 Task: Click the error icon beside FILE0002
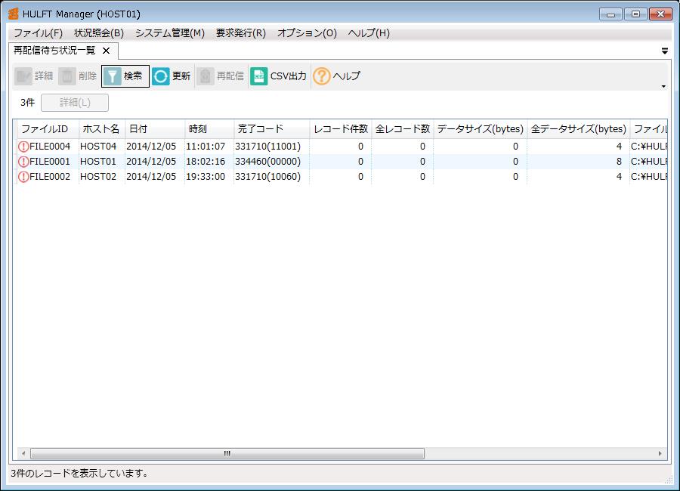[x=23, y=177]
